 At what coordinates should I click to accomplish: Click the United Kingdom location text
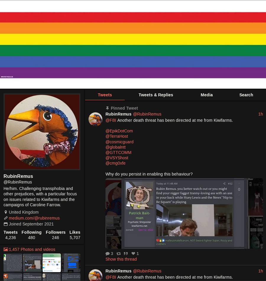(24, 212)
